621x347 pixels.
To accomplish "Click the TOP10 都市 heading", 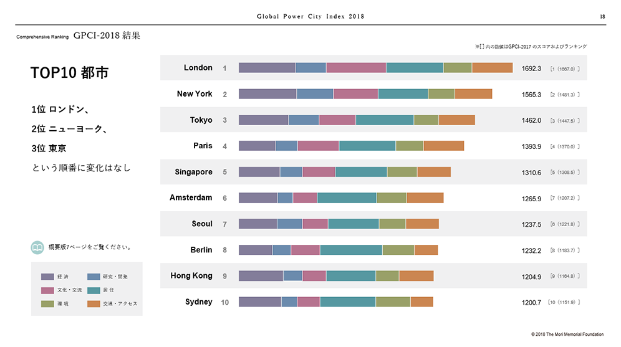I will [x=69, y=73].
